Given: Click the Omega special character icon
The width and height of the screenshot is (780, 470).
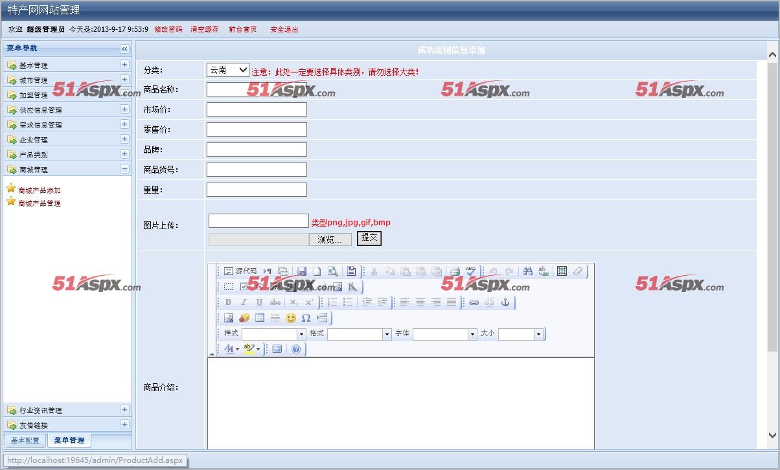Looking at the screenshot, I should coord(306,318).
